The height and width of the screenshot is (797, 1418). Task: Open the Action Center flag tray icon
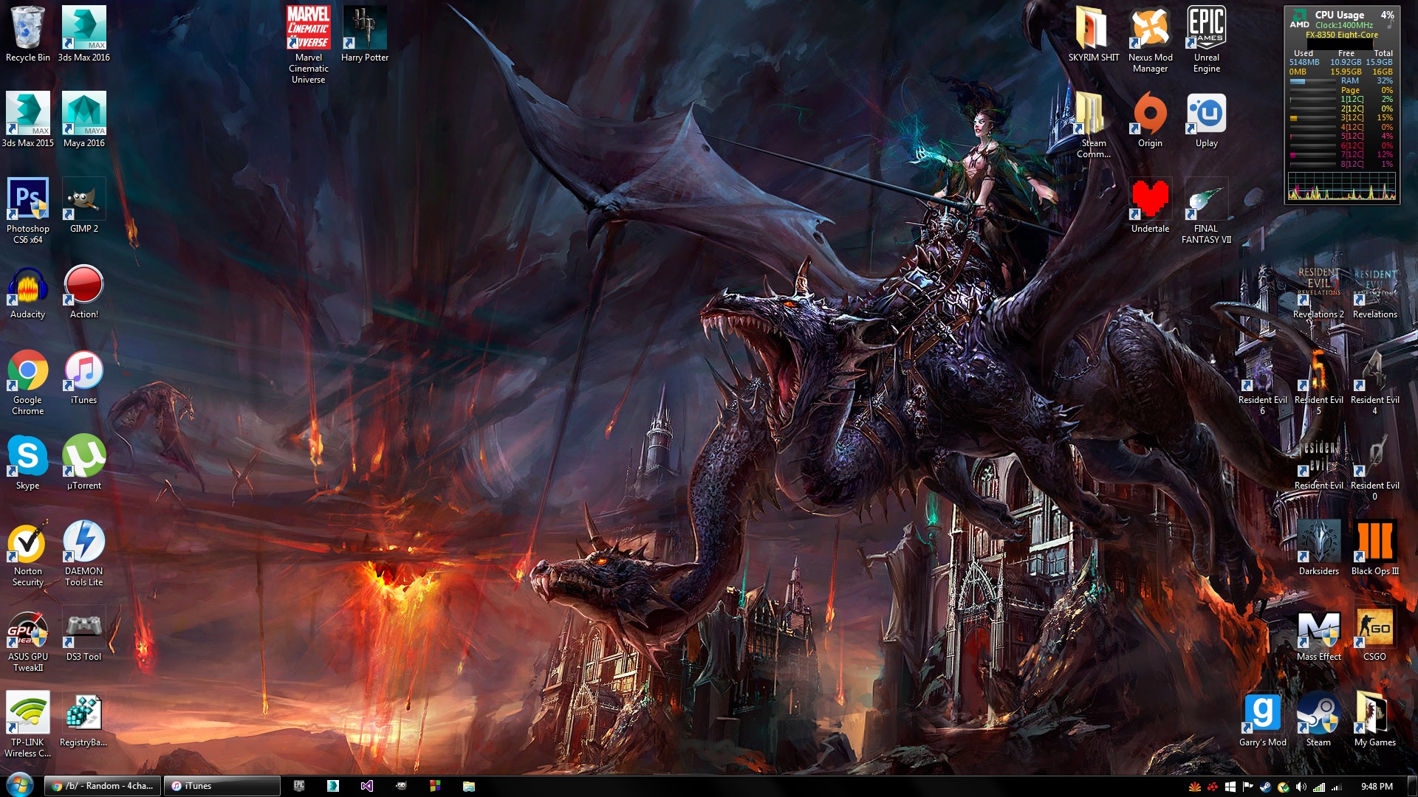(x=1247, y=787)
